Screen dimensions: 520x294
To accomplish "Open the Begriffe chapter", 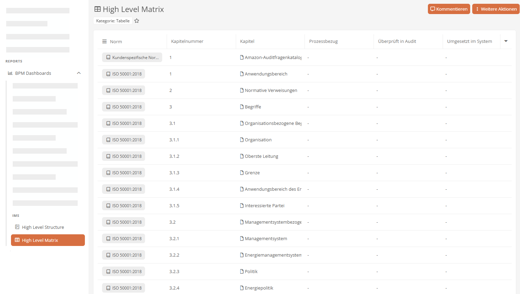I will (x=253, y=107).
